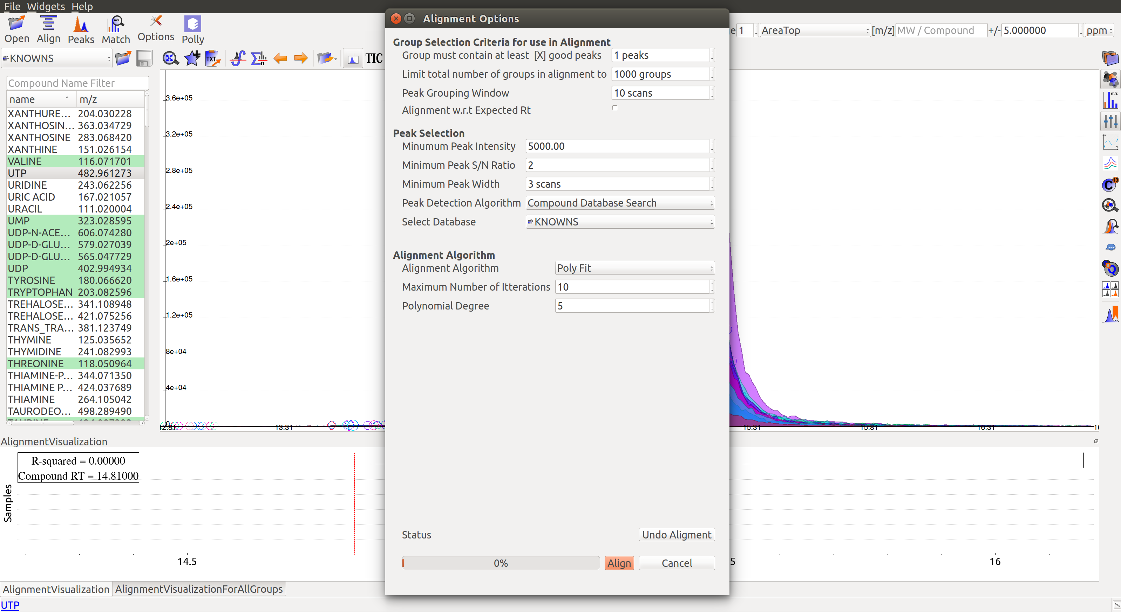The width and height of the screenshot is (1121, 612).
Task: Open the four-panel gallery icon
Action: click(x=1110, y=289)
